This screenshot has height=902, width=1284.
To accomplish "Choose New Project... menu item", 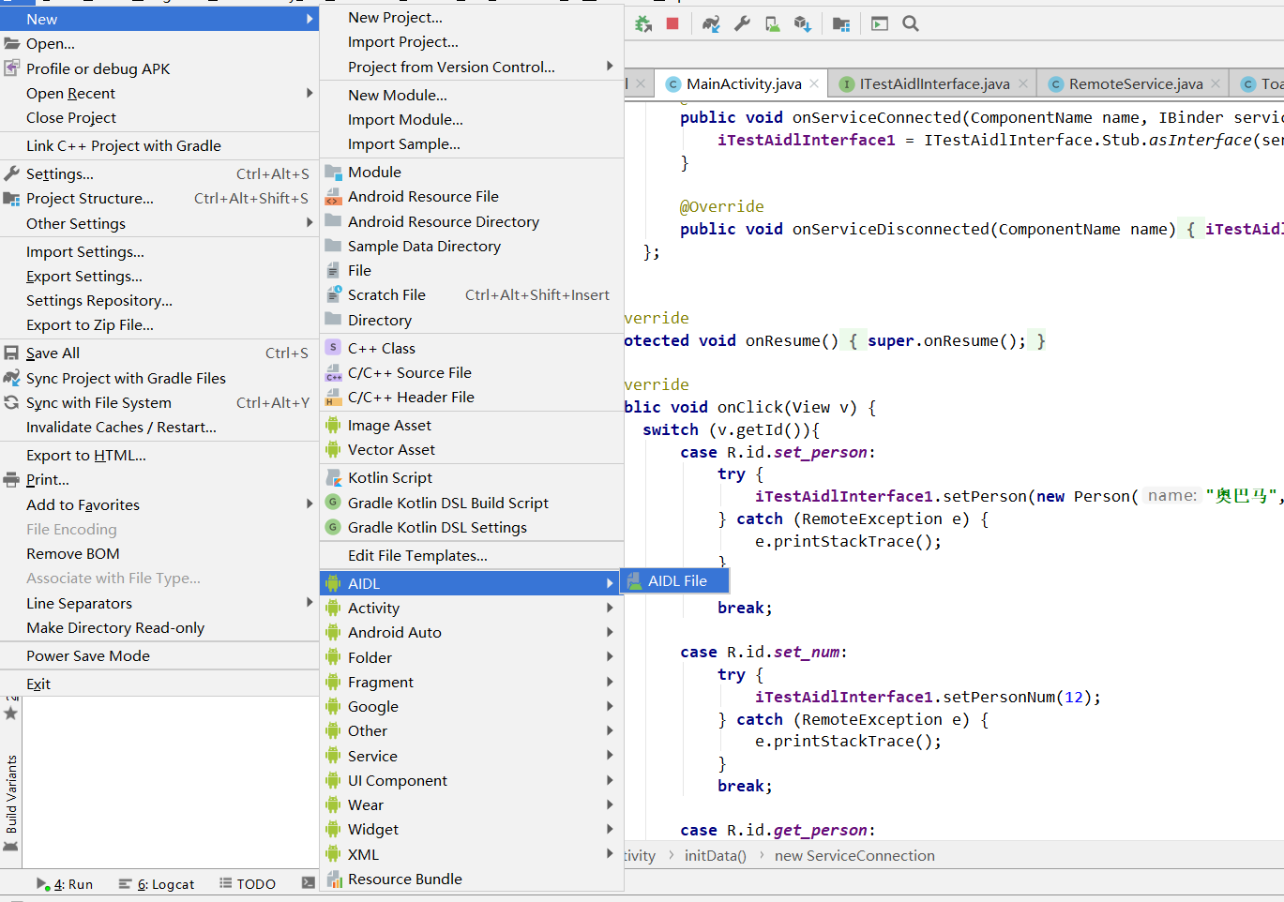I will pyautogui.click(x=472, y=17).
